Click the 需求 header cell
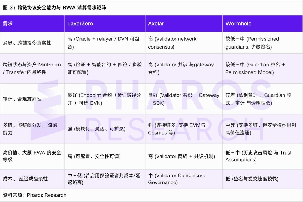303x202 pixels. coord(7,24)
